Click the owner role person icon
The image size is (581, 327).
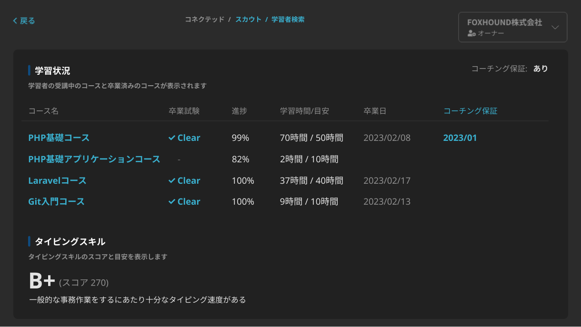(x=471, y=33)
